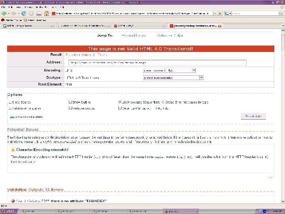Click the red site icon in address bar
Viewport: 285px width, 214px height.
[53, 13]
